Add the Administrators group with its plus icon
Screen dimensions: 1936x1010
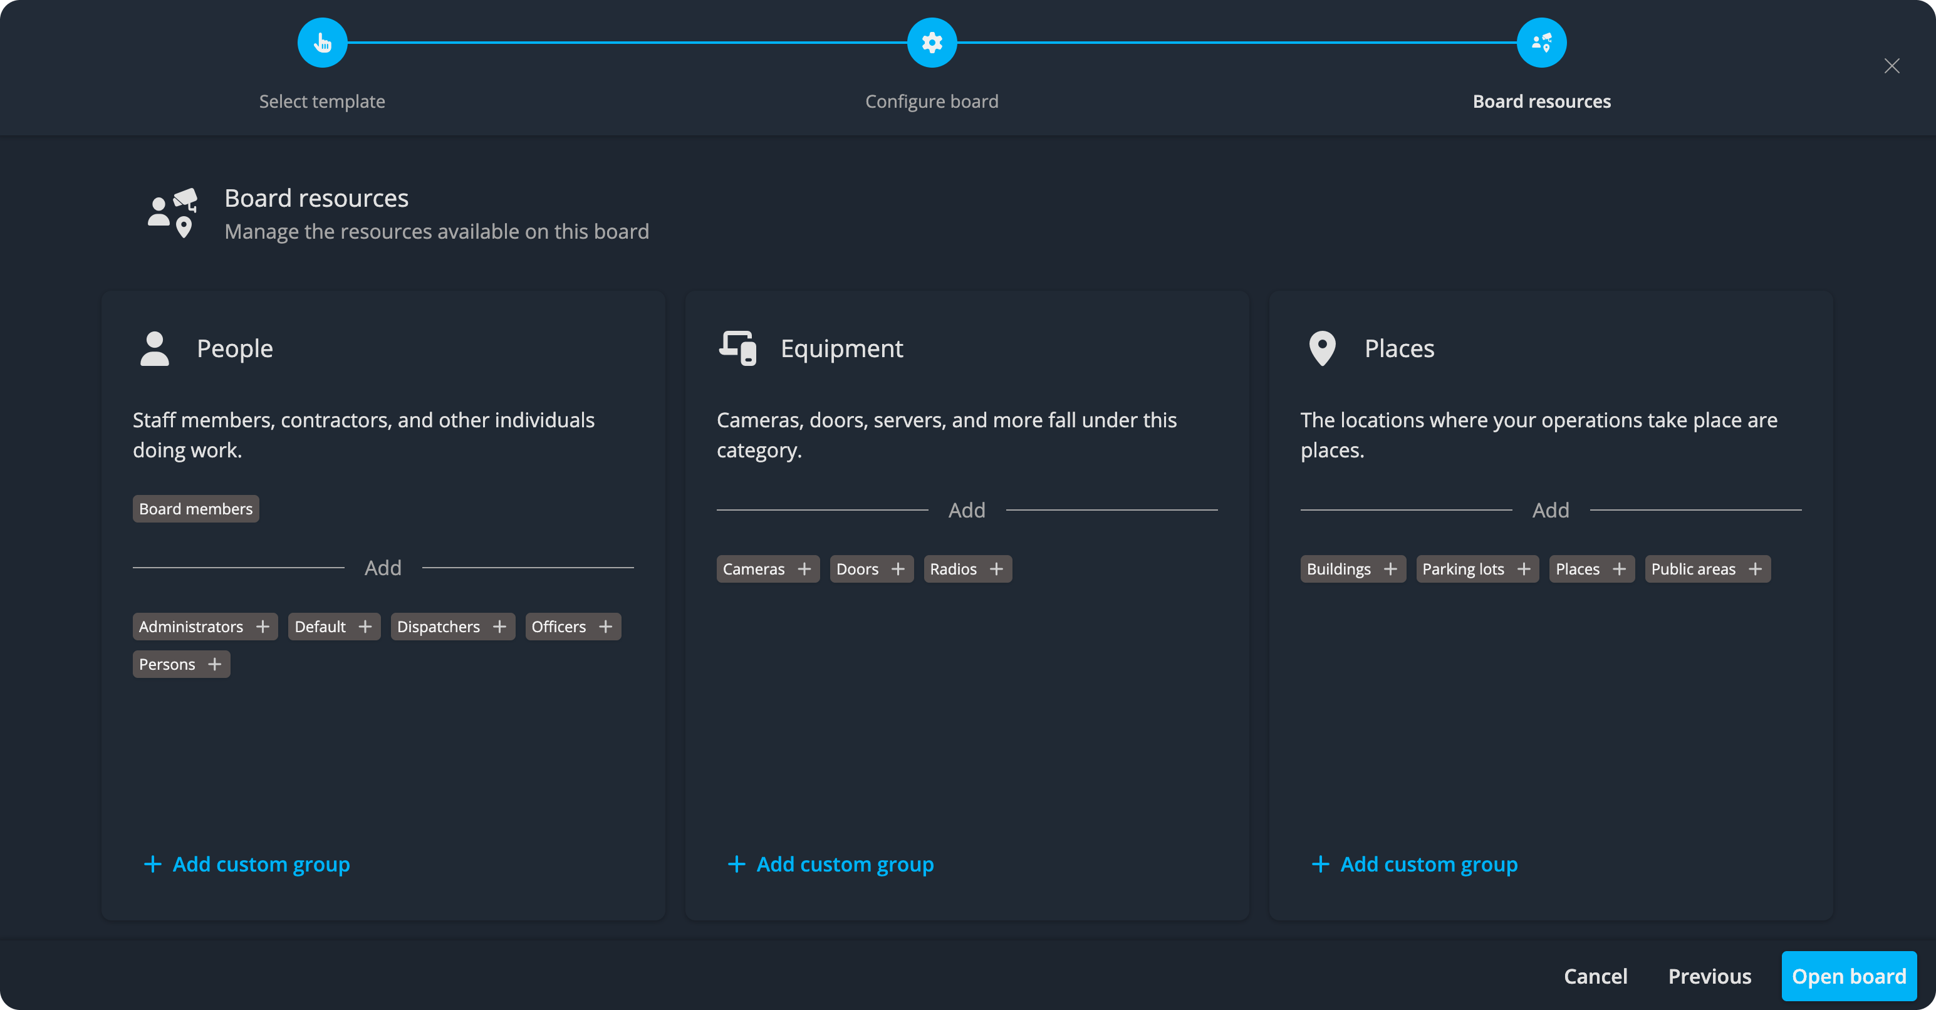(263, 627)
